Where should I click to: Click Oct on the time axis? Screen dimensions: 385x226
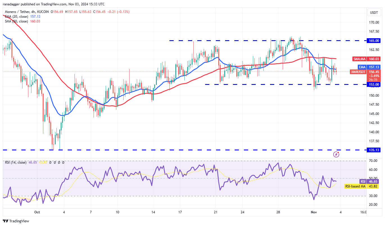[37, 212]
